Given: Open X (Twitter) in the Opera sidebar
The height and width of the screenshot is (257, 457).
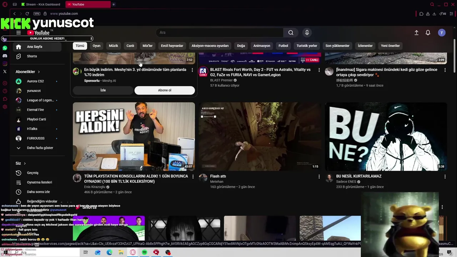Looking at the screenshot, I should (5, 71).
